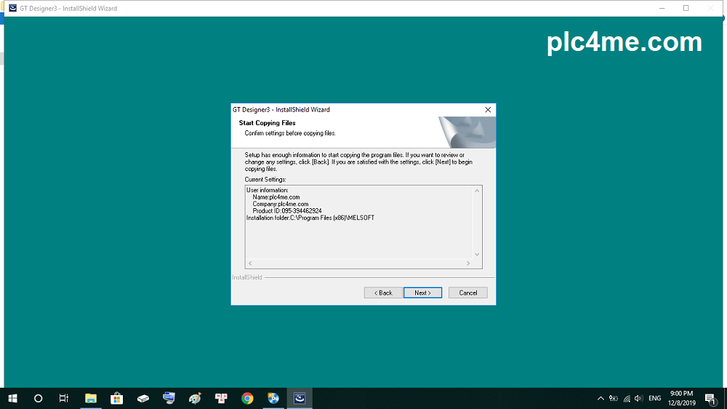
Task: Open Task View from the taskbar
Action: pos(64,398)
